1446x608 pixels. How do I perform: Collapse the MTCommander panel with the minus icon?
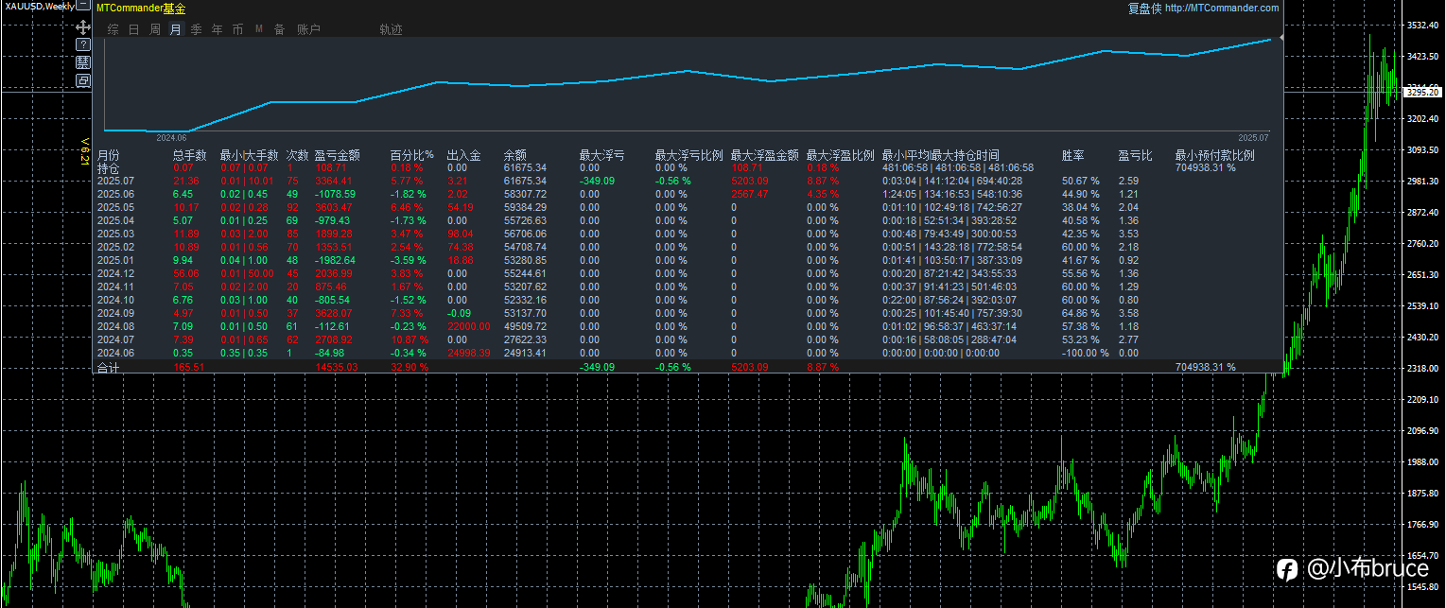point(83,8)
